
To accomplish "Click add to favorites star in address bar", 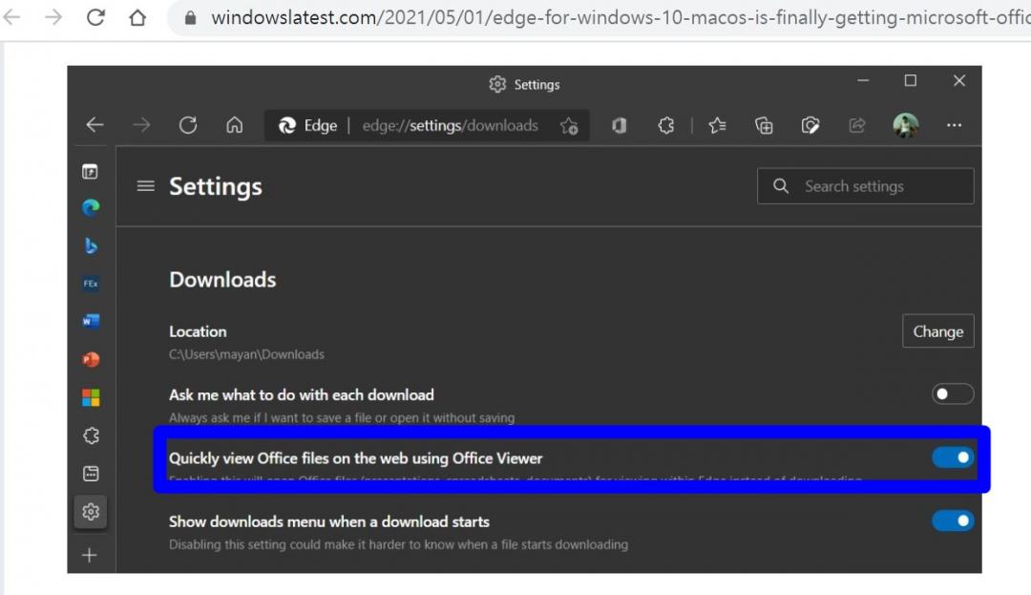I will (x=569, y=126).
